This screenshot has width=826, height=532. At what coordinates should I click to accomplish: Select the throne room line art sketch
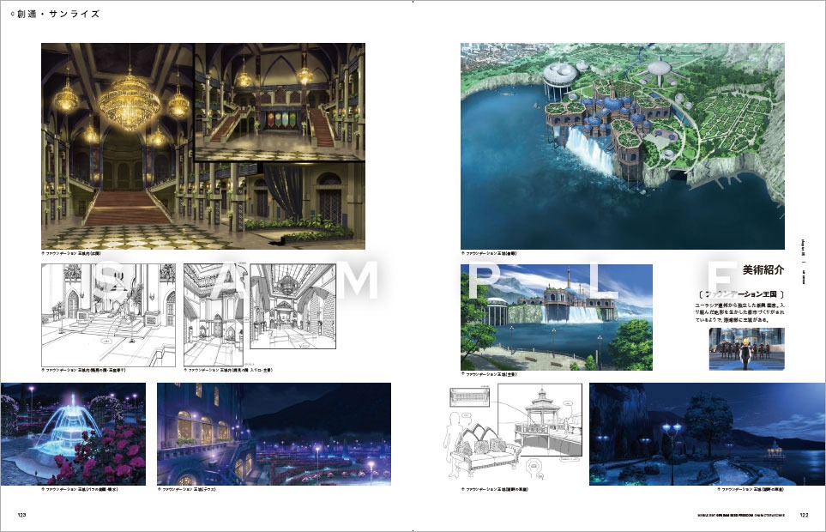(108, 315)
